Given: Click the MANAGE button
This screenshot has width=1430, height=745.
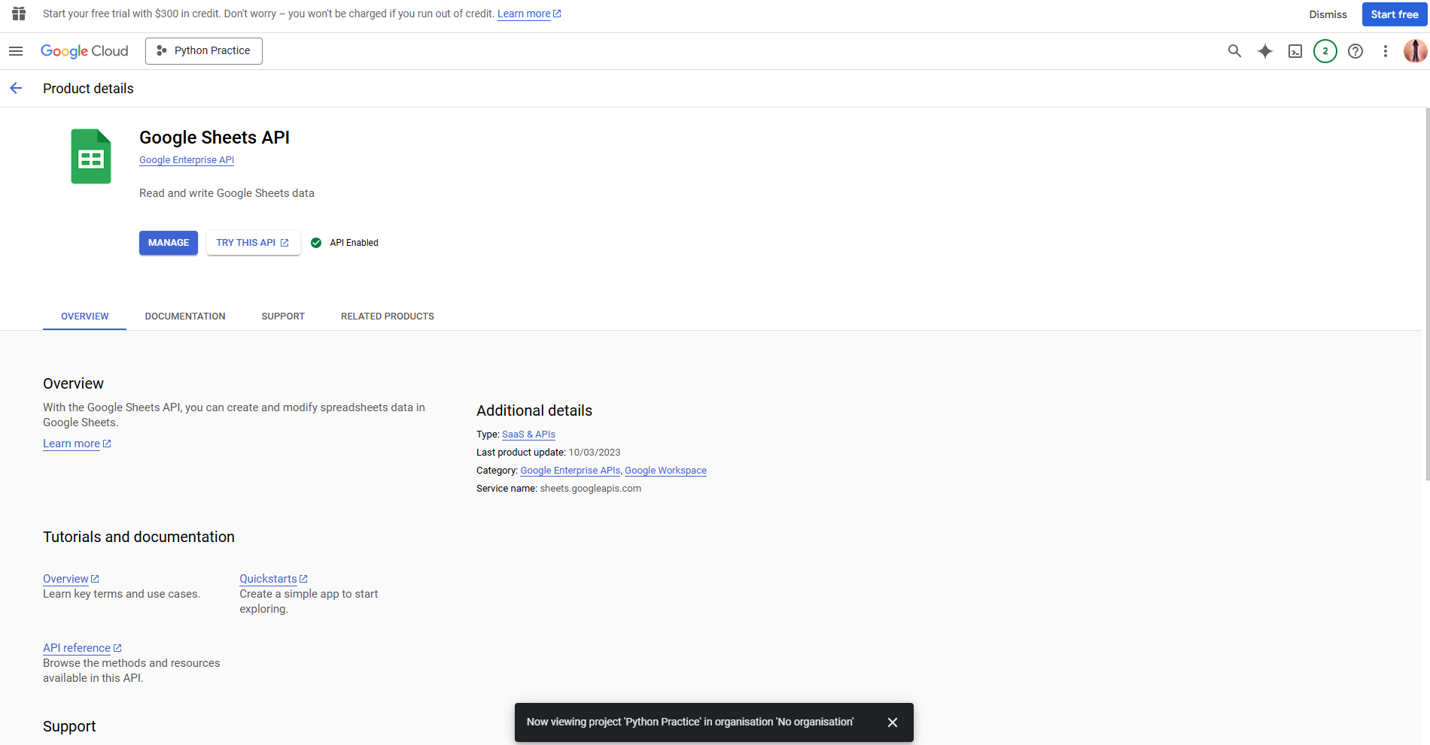Looking at the screenshot, I should (x=169, y=243).
